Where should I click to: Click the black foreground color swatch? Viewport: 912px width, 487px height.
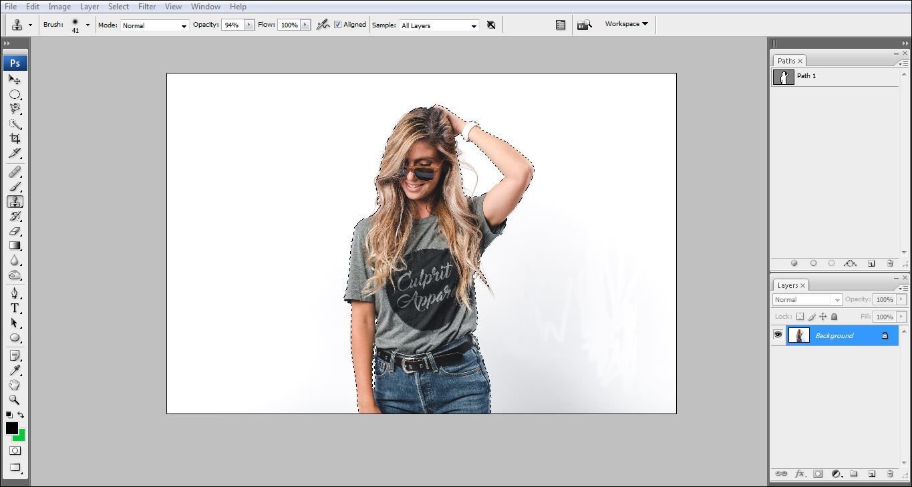click(11, 428)
